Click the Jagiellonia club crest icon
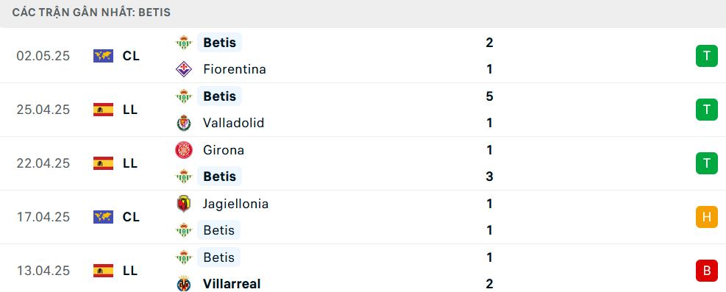726x292 pixels. click(184, 204)
